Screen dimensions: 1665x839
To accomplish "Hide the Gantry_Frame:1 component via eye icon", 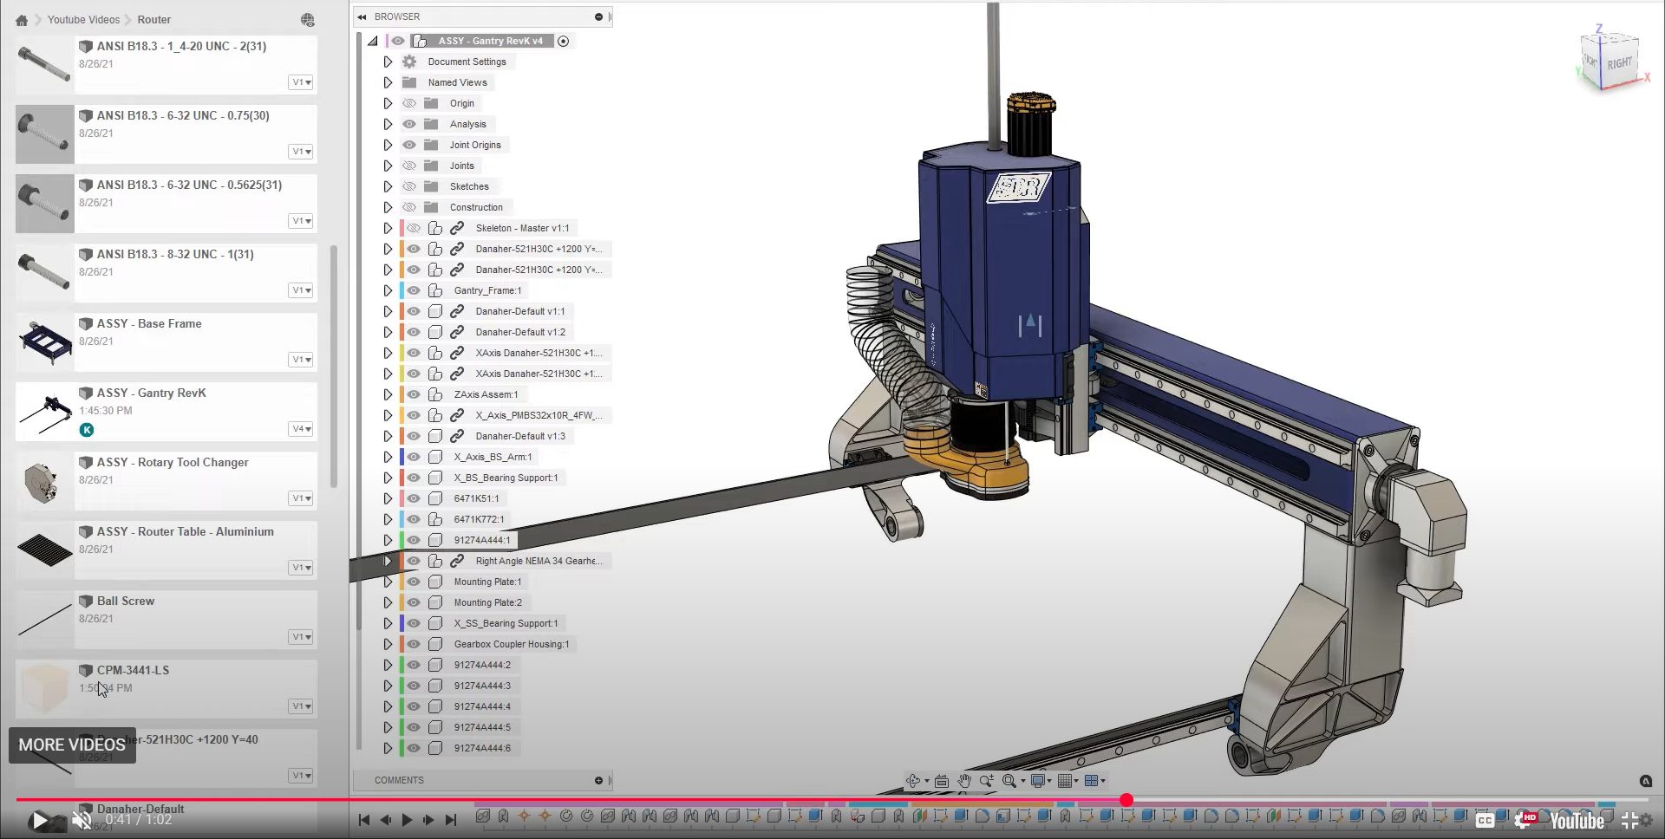I will 414,290.
